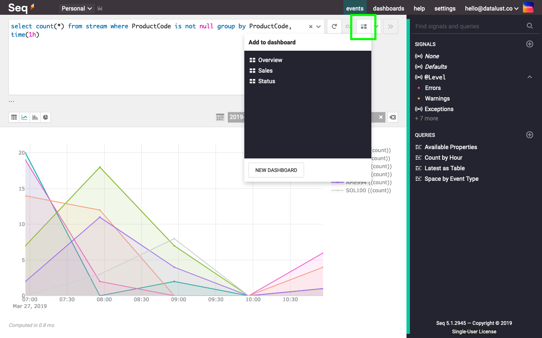Click the ellipsis below the query box

pos(11,101)
